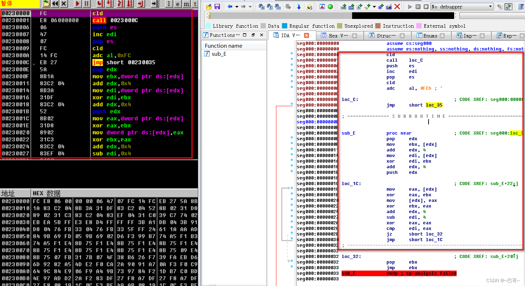Click the IDA Convert to data icon
The image size is (525, 286).
pyautogui.click(x=351, y=7)
